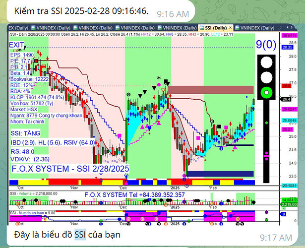This screenshot has width=305, height=248.
Task: Click the top white traffic light lamp
Action: [266, 62]
